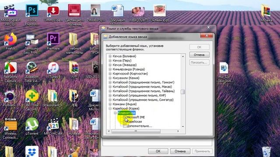
Task: Open D-Link Wireless Connection shortcut
Action: point(10,124)
